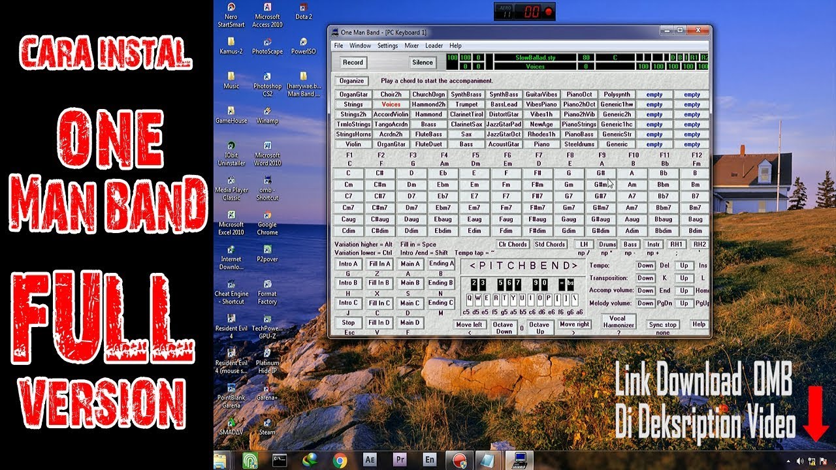
Task: Open the Mixer menu
Action: 411,46
